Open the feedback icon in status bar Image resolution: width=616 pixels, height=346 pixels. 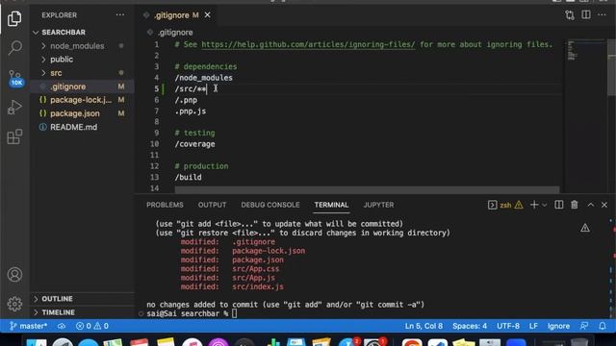pos(584,326)
